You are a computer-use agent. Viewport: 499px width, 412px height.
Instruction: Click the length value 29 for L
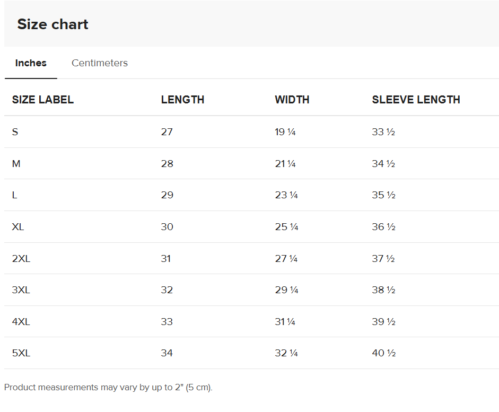167,195
